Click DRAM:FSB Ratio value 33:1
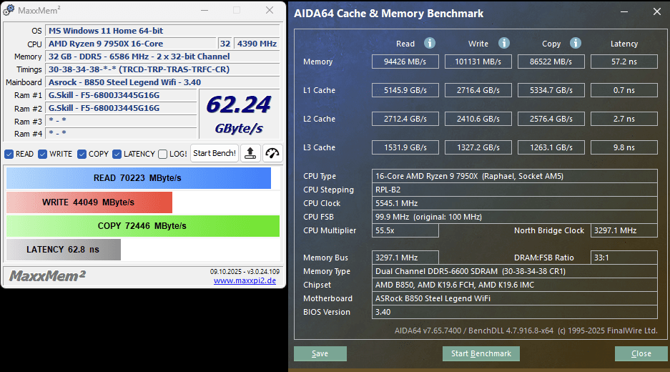This screenshot has width=670, height=372. (x=624, y=258)
